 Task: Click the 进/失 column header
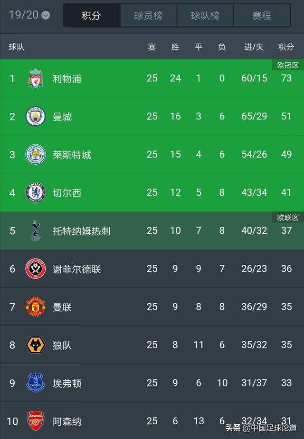tap(254, 47)
